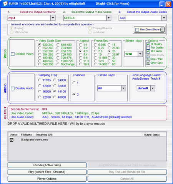Viewport: 173px width, 184px height.
Task: Uncheck the Active box for funny.wmv
Action: [12, 140]
